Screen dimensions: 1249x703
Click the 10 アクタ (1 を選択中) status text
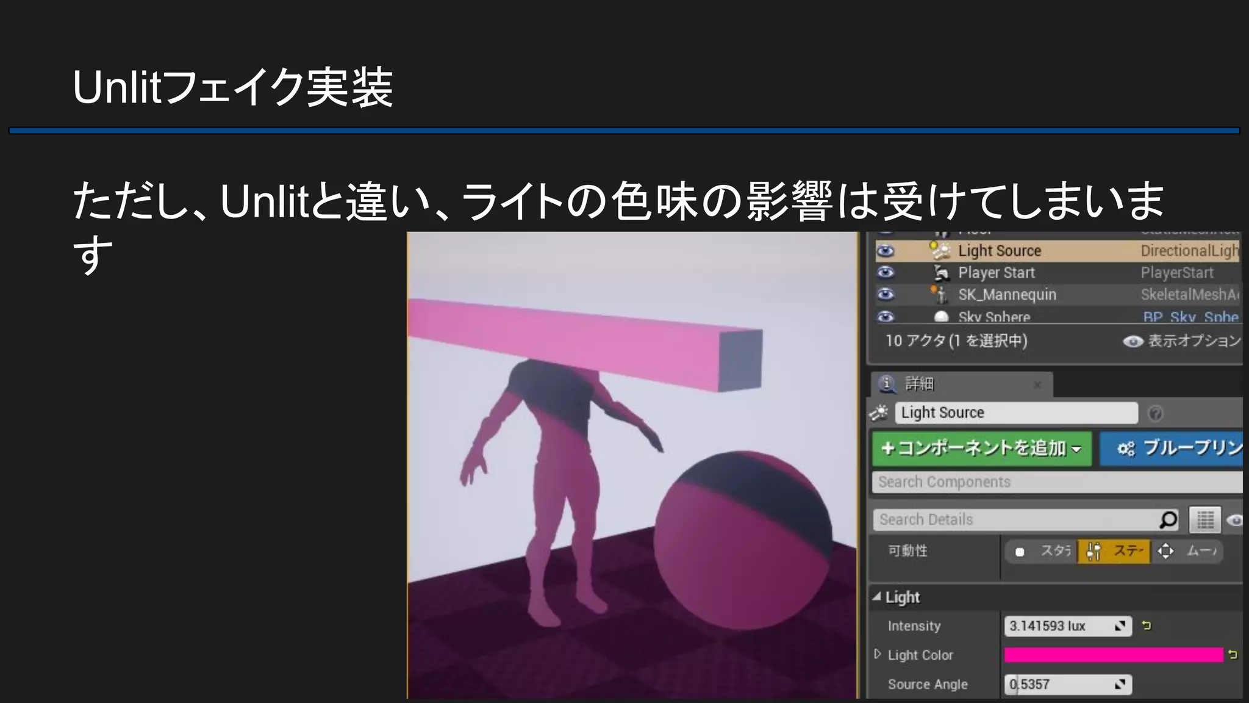pos(956,341)
